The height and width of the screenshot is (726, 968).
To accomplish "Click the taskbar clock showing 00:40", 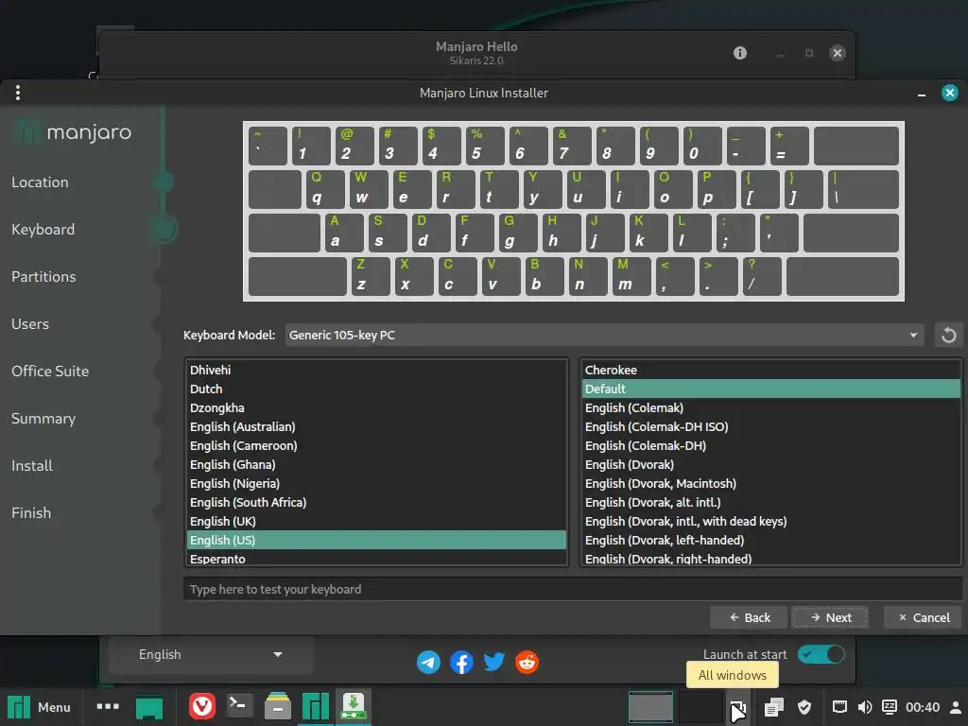I will (923, 707).
